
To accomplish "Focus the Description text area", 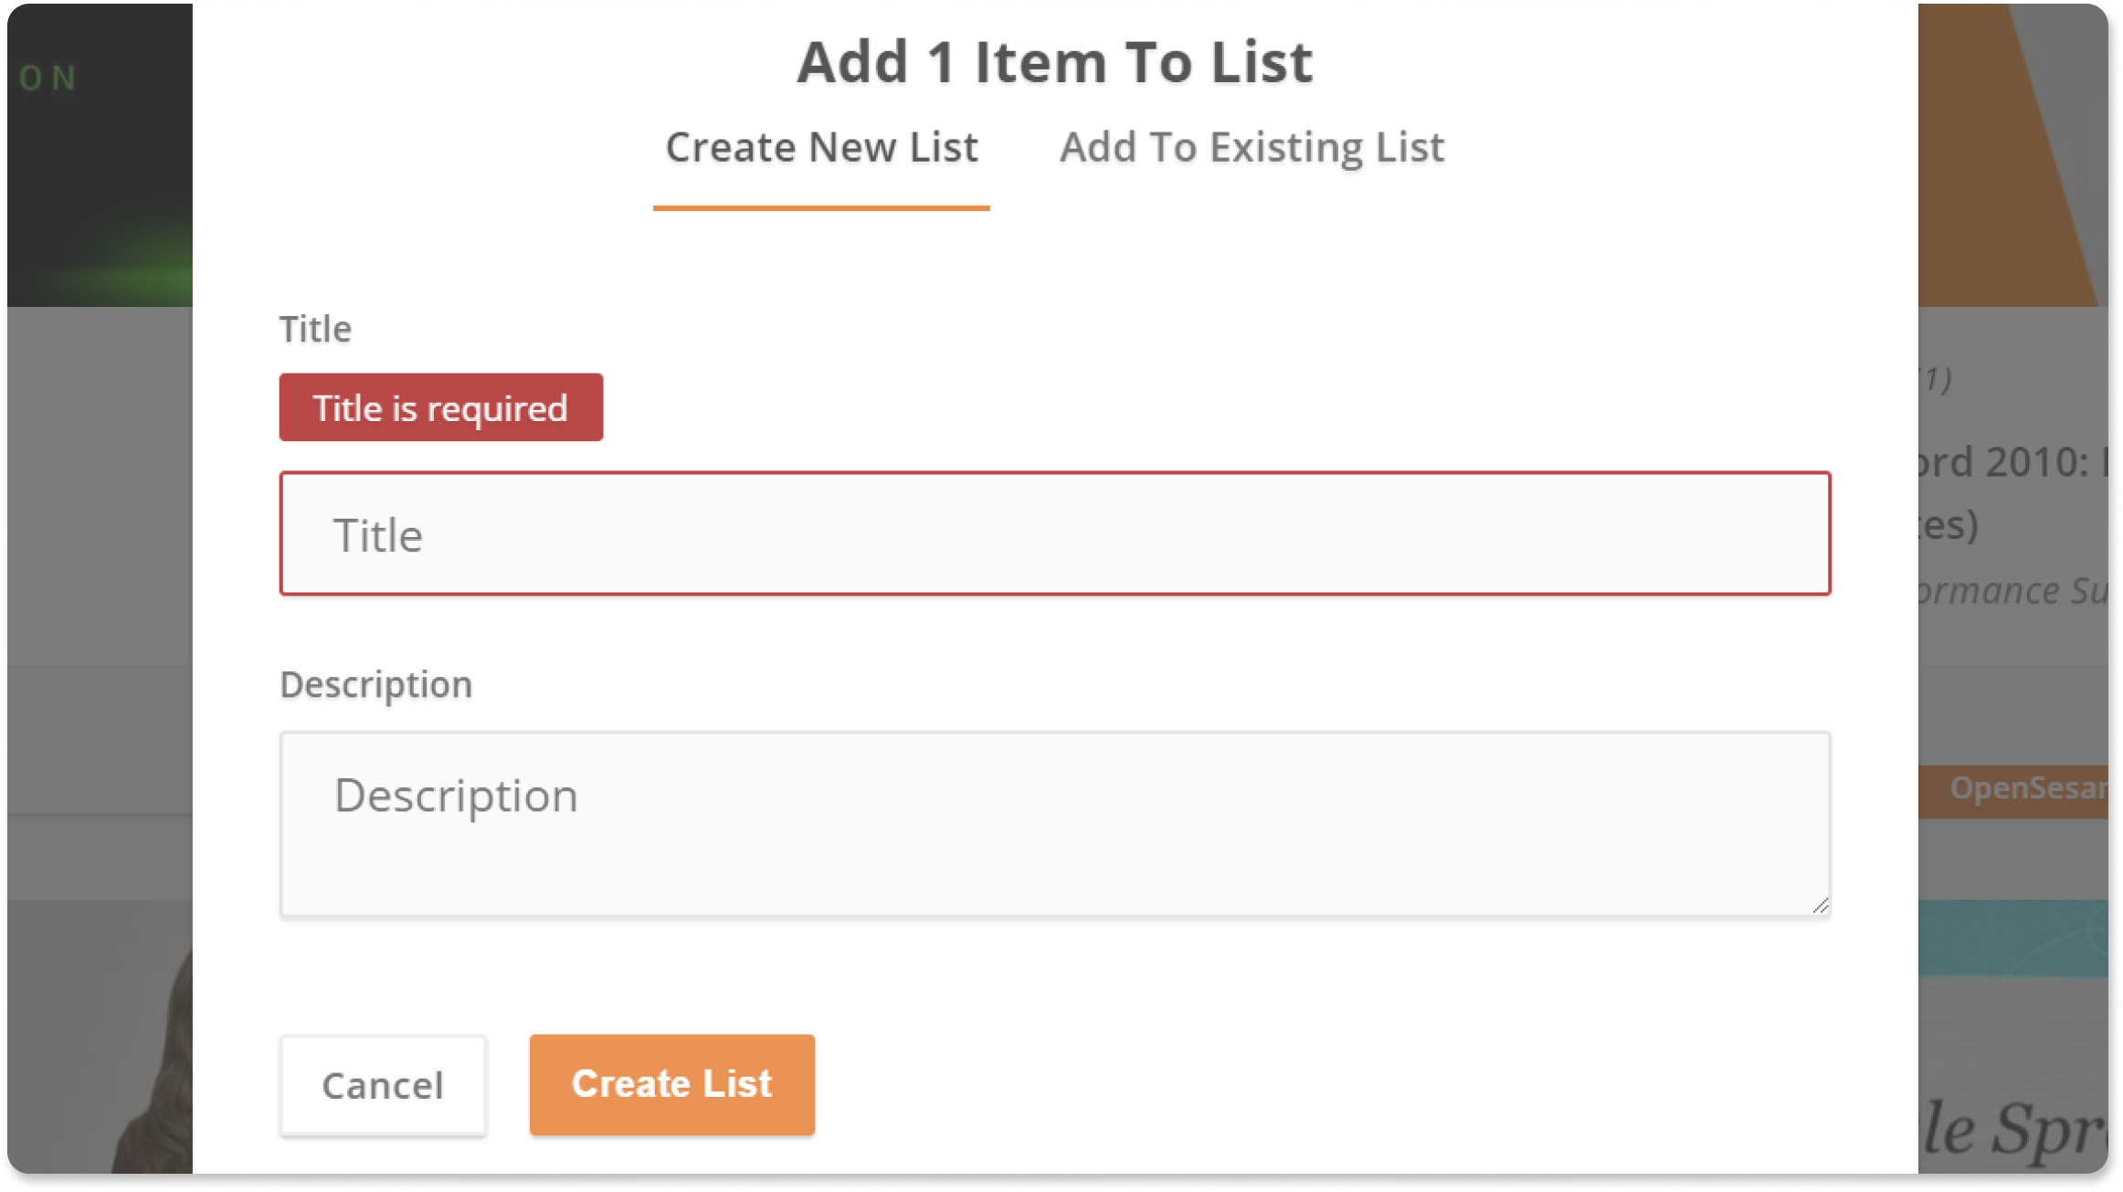I will coord(1055,824).
